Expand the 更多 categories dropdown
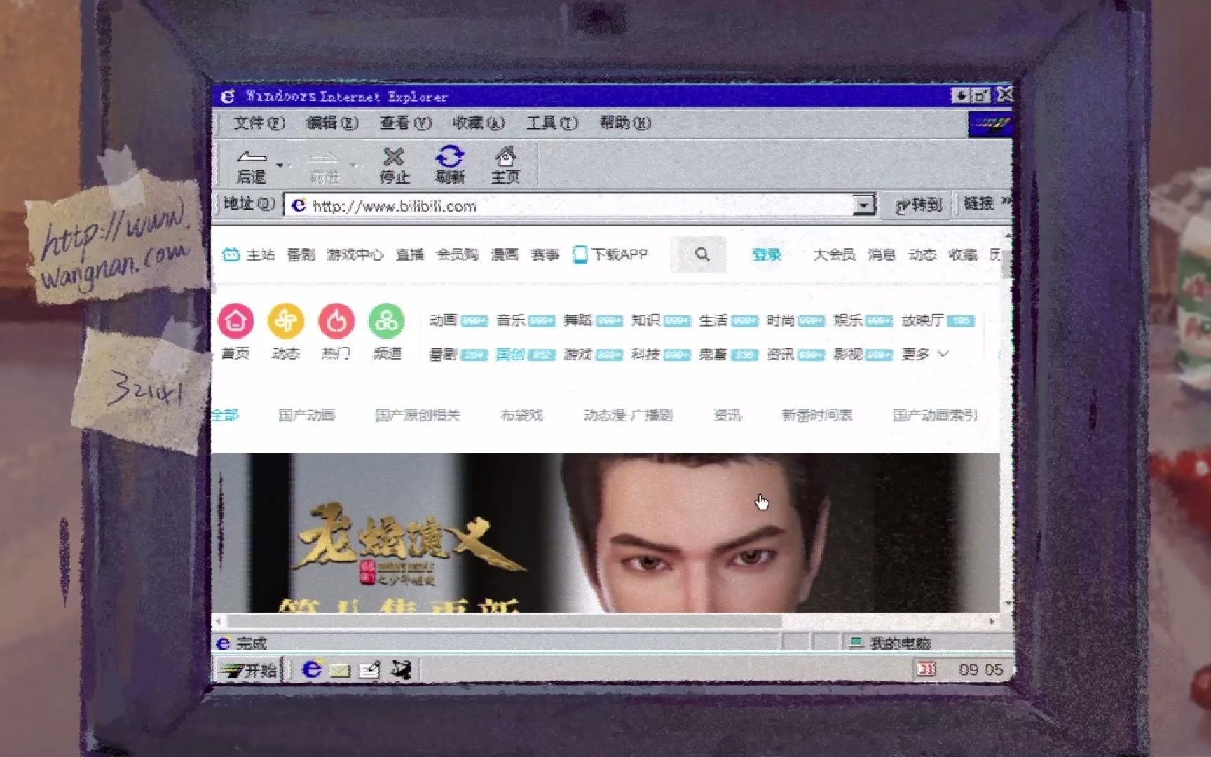 (x=925, y=355)
